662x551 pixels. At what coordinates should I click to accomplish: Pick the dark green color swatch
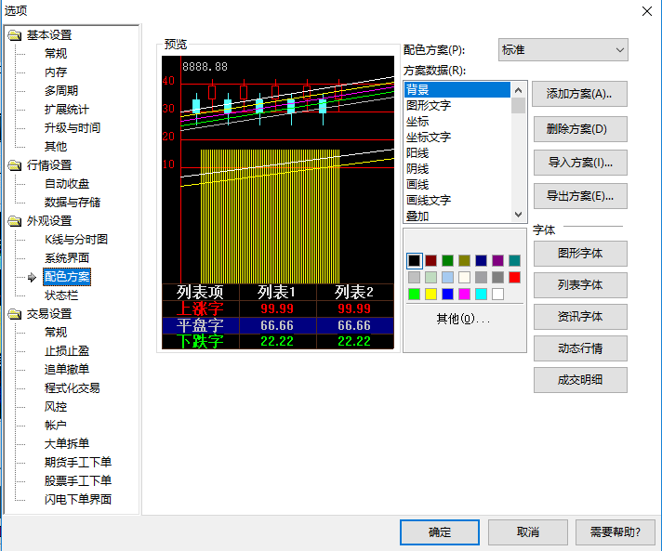447,261
